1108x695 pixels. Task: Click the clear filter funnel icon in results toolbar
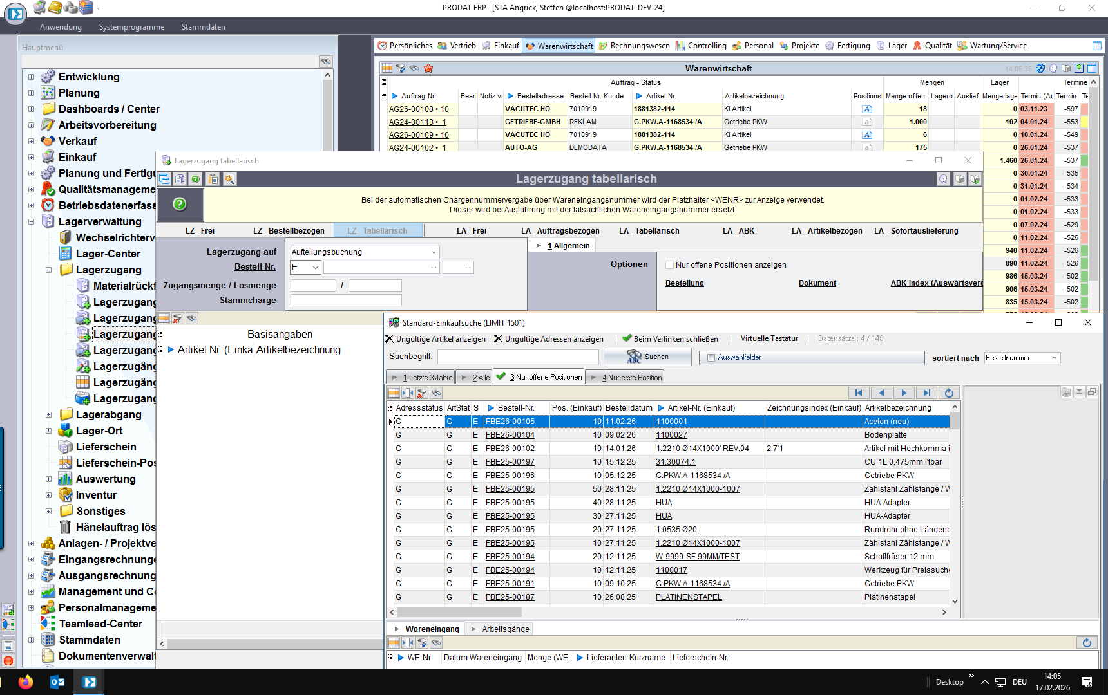pyautogui.click(x=422, y=393)
